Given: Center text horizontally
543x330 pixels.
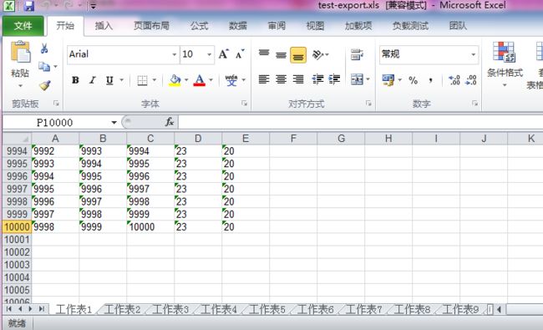Looking at the screenshot, I should pyautogui.click(x=281, y=79).
